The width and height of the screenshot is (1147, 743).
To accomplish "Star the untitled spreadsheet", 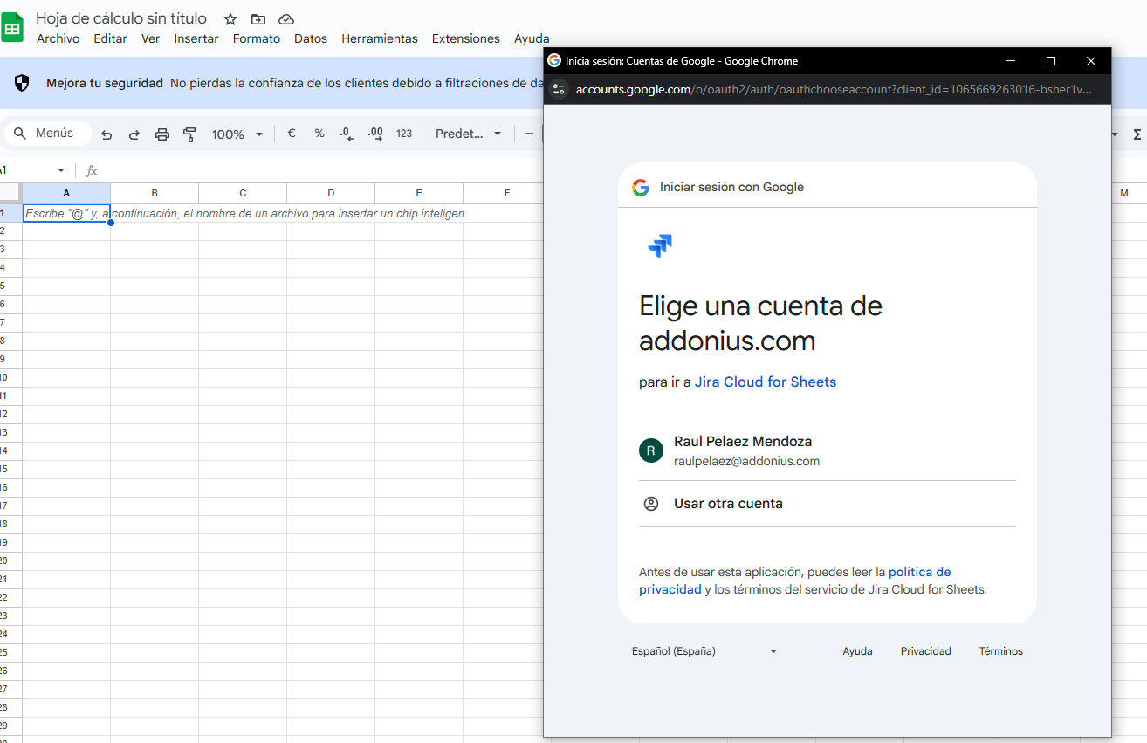I will 230,19.
